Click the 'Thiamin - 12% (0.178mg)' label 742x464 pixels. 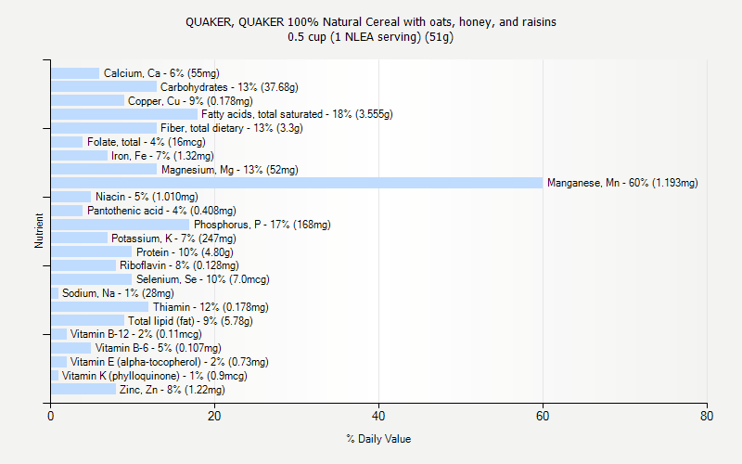pos(211,307)
